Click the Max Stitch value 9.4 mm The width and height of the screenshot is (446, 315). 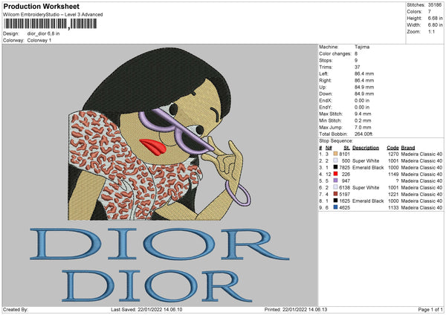[x=363, y=114]
